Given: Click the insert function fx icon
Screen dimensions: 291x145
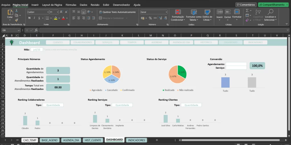Looking at the screenshot, I should (x=36, y=30).
